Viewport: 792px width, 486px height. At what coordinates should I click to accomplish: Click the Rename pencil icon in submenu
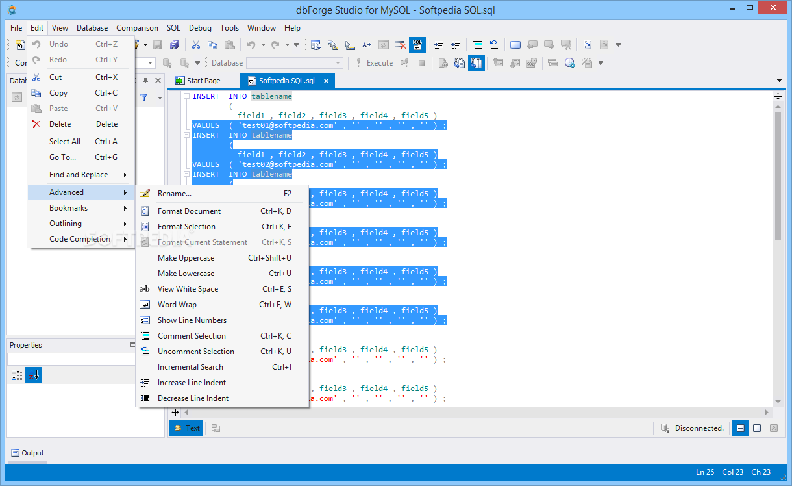click(x=145, y=193)
